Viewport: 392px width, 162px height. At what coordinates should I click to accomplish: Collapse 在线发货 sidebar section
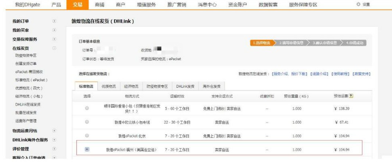(x=54, y=48)
